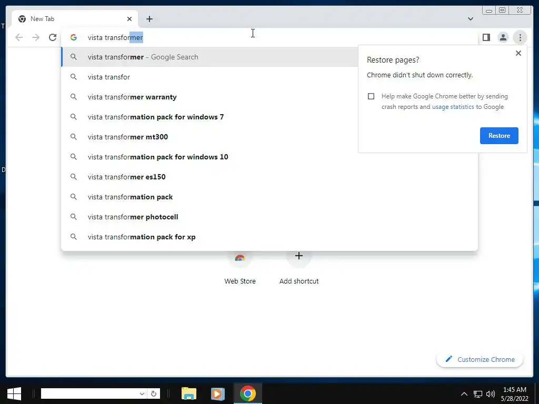Click search icon beside 'vista transformer photocell'

coord(74,217)
